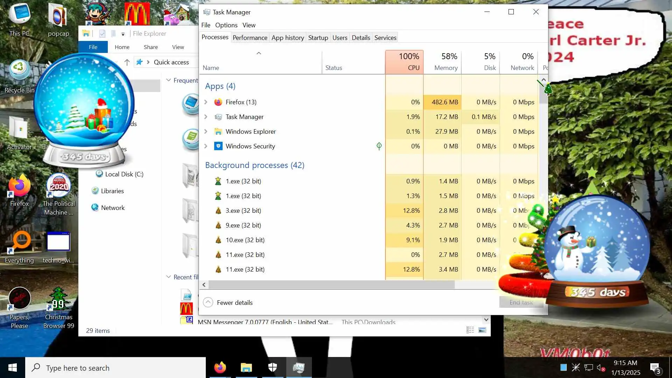Click the Firefox icon in process list
This screenshot has width=672, height=378.
(x=218, y=102)
